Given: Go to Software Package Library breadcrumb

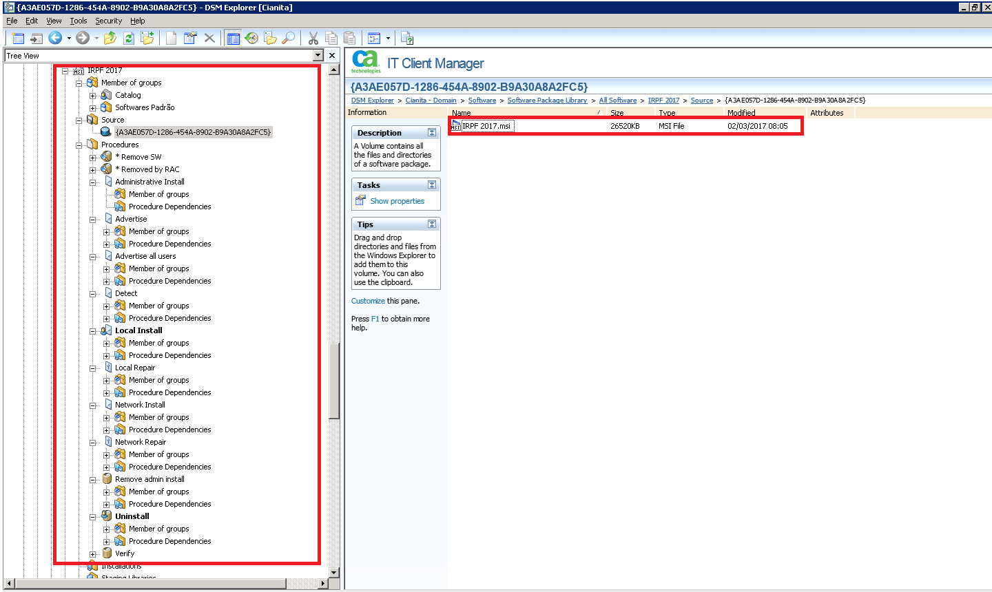Looking at the screenshot, I should 547,101.
